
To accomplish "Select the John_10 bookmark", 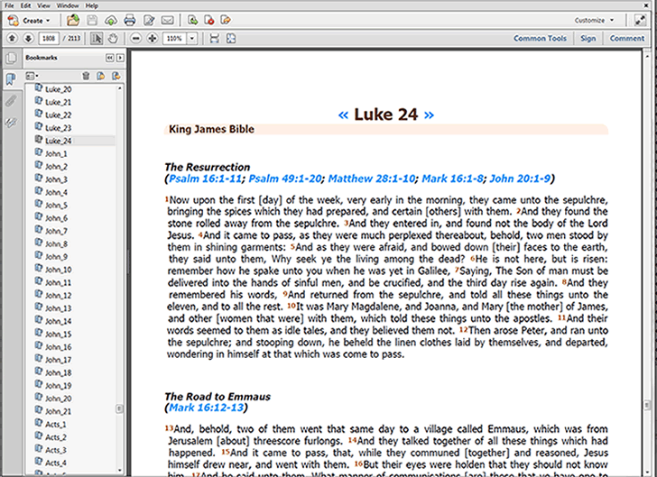I will point(59,270).
